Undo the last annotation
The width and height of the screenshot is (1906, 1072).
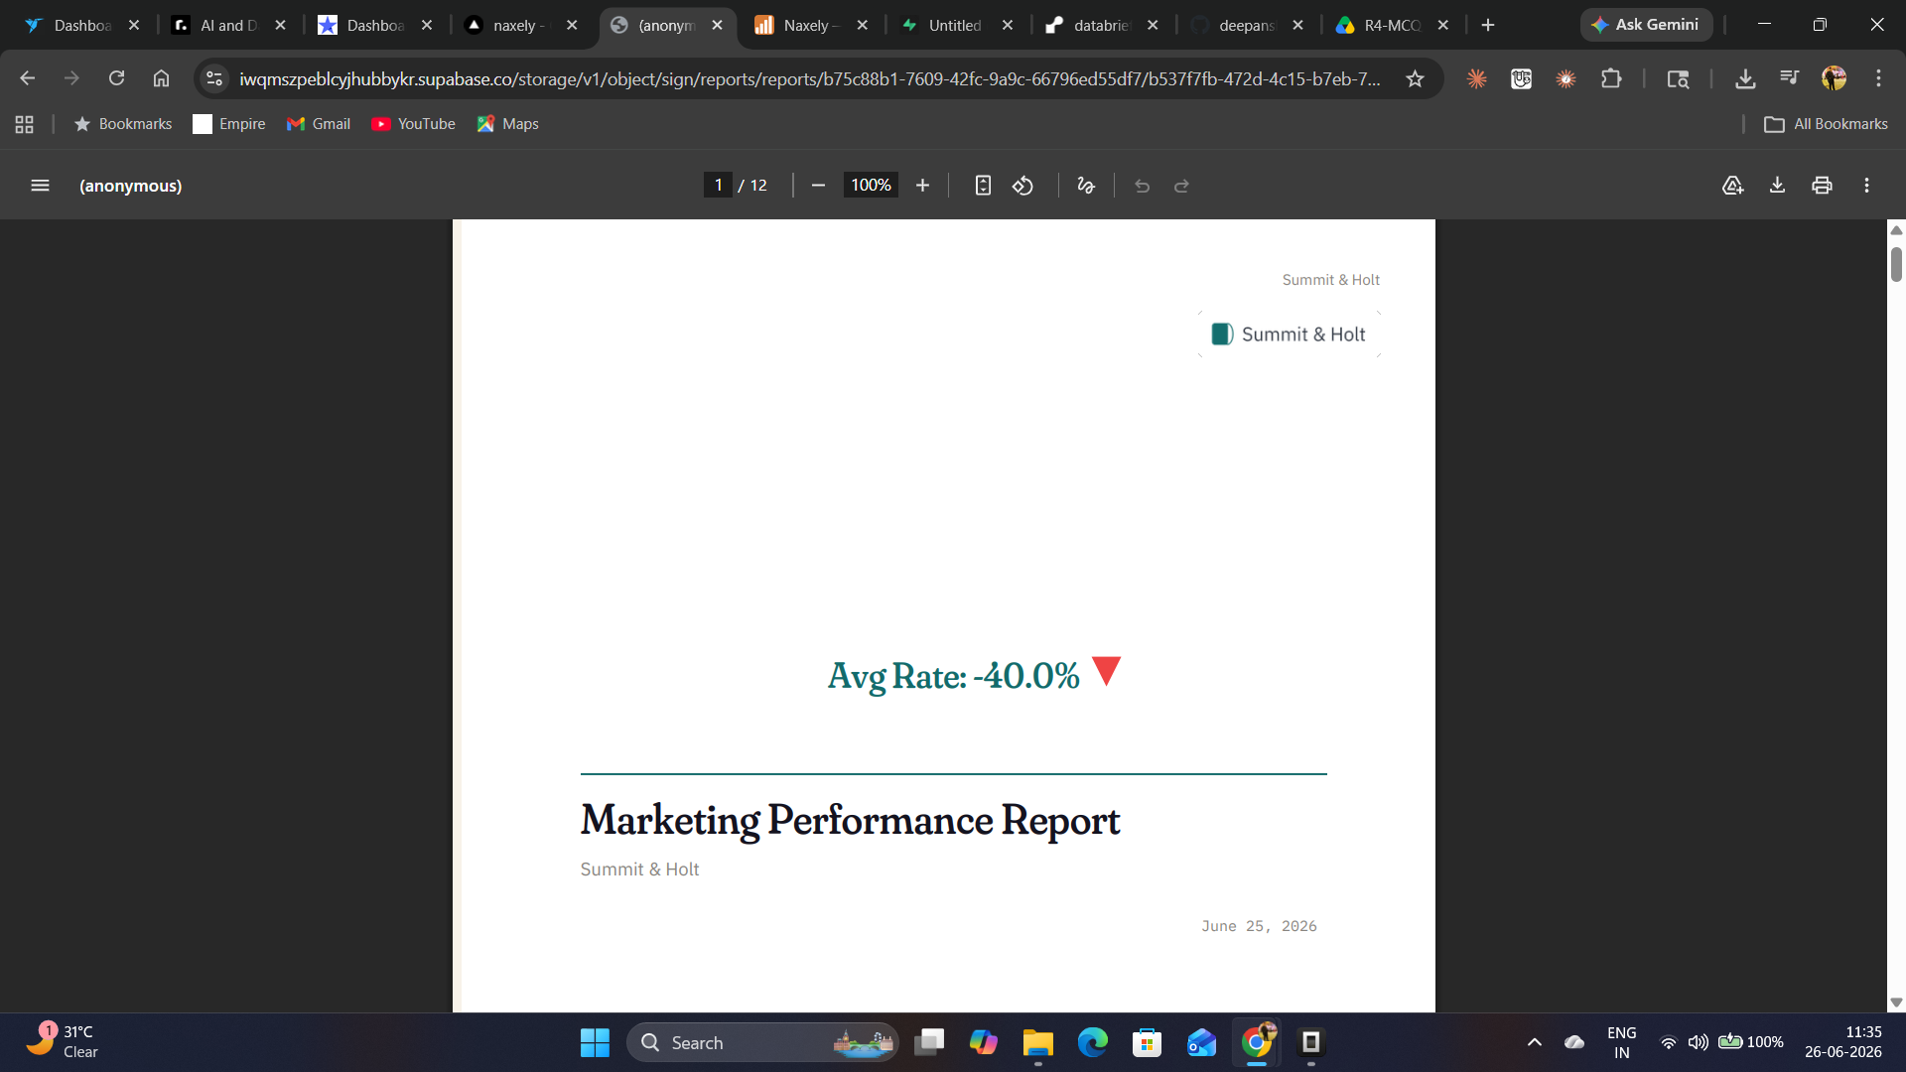pos(1142,186)
